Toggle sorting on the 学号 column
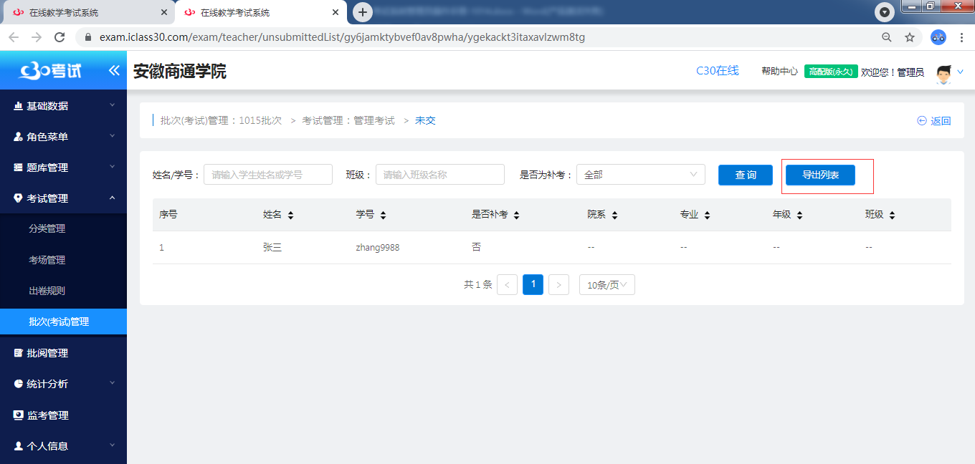975x464 pixels. click(x=384, y=214)
